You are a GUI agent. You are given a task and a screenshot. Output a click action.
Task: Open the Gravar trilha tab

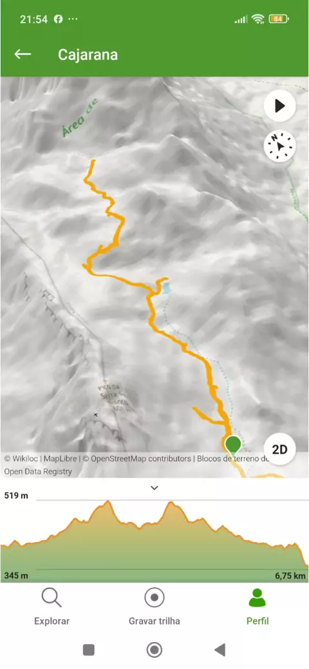pyautogui.click(x=154, y=606)
